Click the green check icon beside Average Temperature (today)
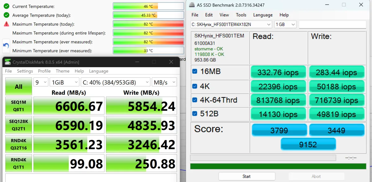This screenshot has width=372, height=182. tap(6, 15)
